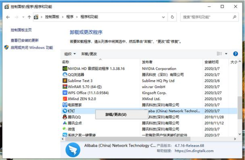Click the scroll right arrow of horizontal scrollbar
The height and width of the screenshot is (160, 245).
[x=235, y=139]
